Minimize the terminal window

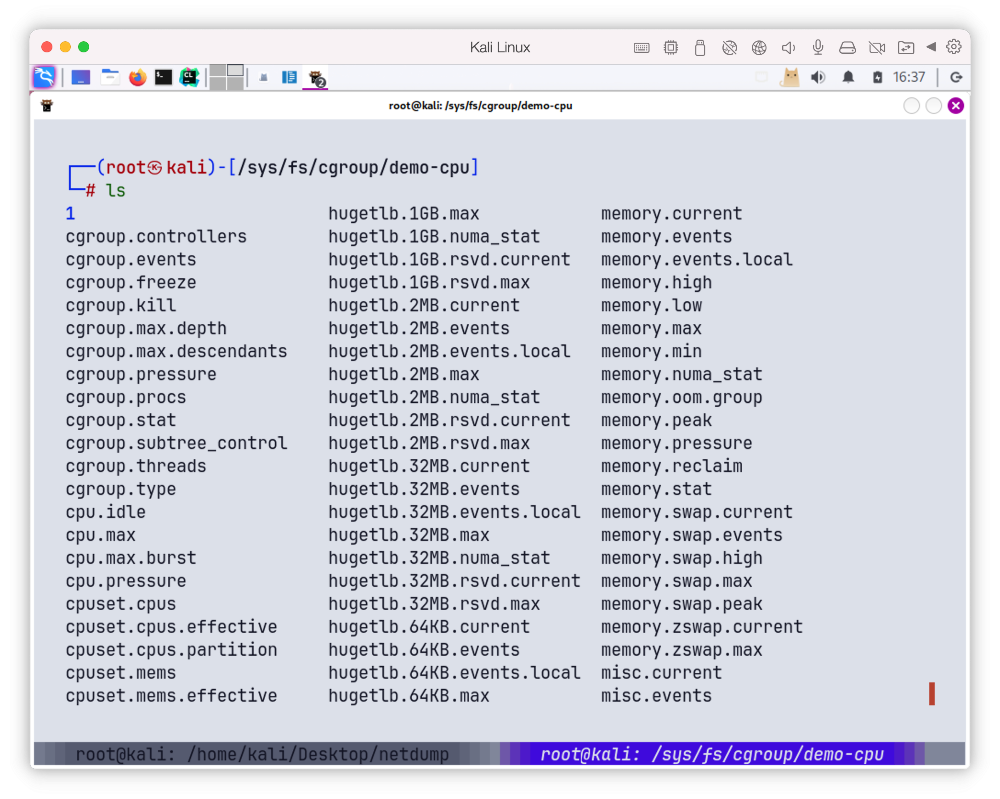coord(911,106)
